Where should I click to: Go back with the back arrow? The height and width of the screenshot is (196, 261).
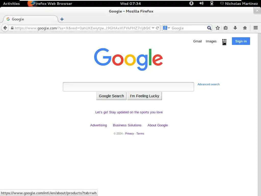[5, 28]
